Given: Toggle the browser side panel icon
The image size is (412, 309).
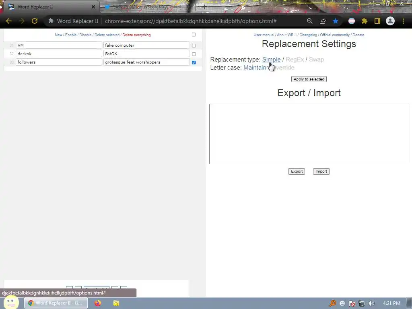Looking at the screenshot, I should [x=377, y=21].
